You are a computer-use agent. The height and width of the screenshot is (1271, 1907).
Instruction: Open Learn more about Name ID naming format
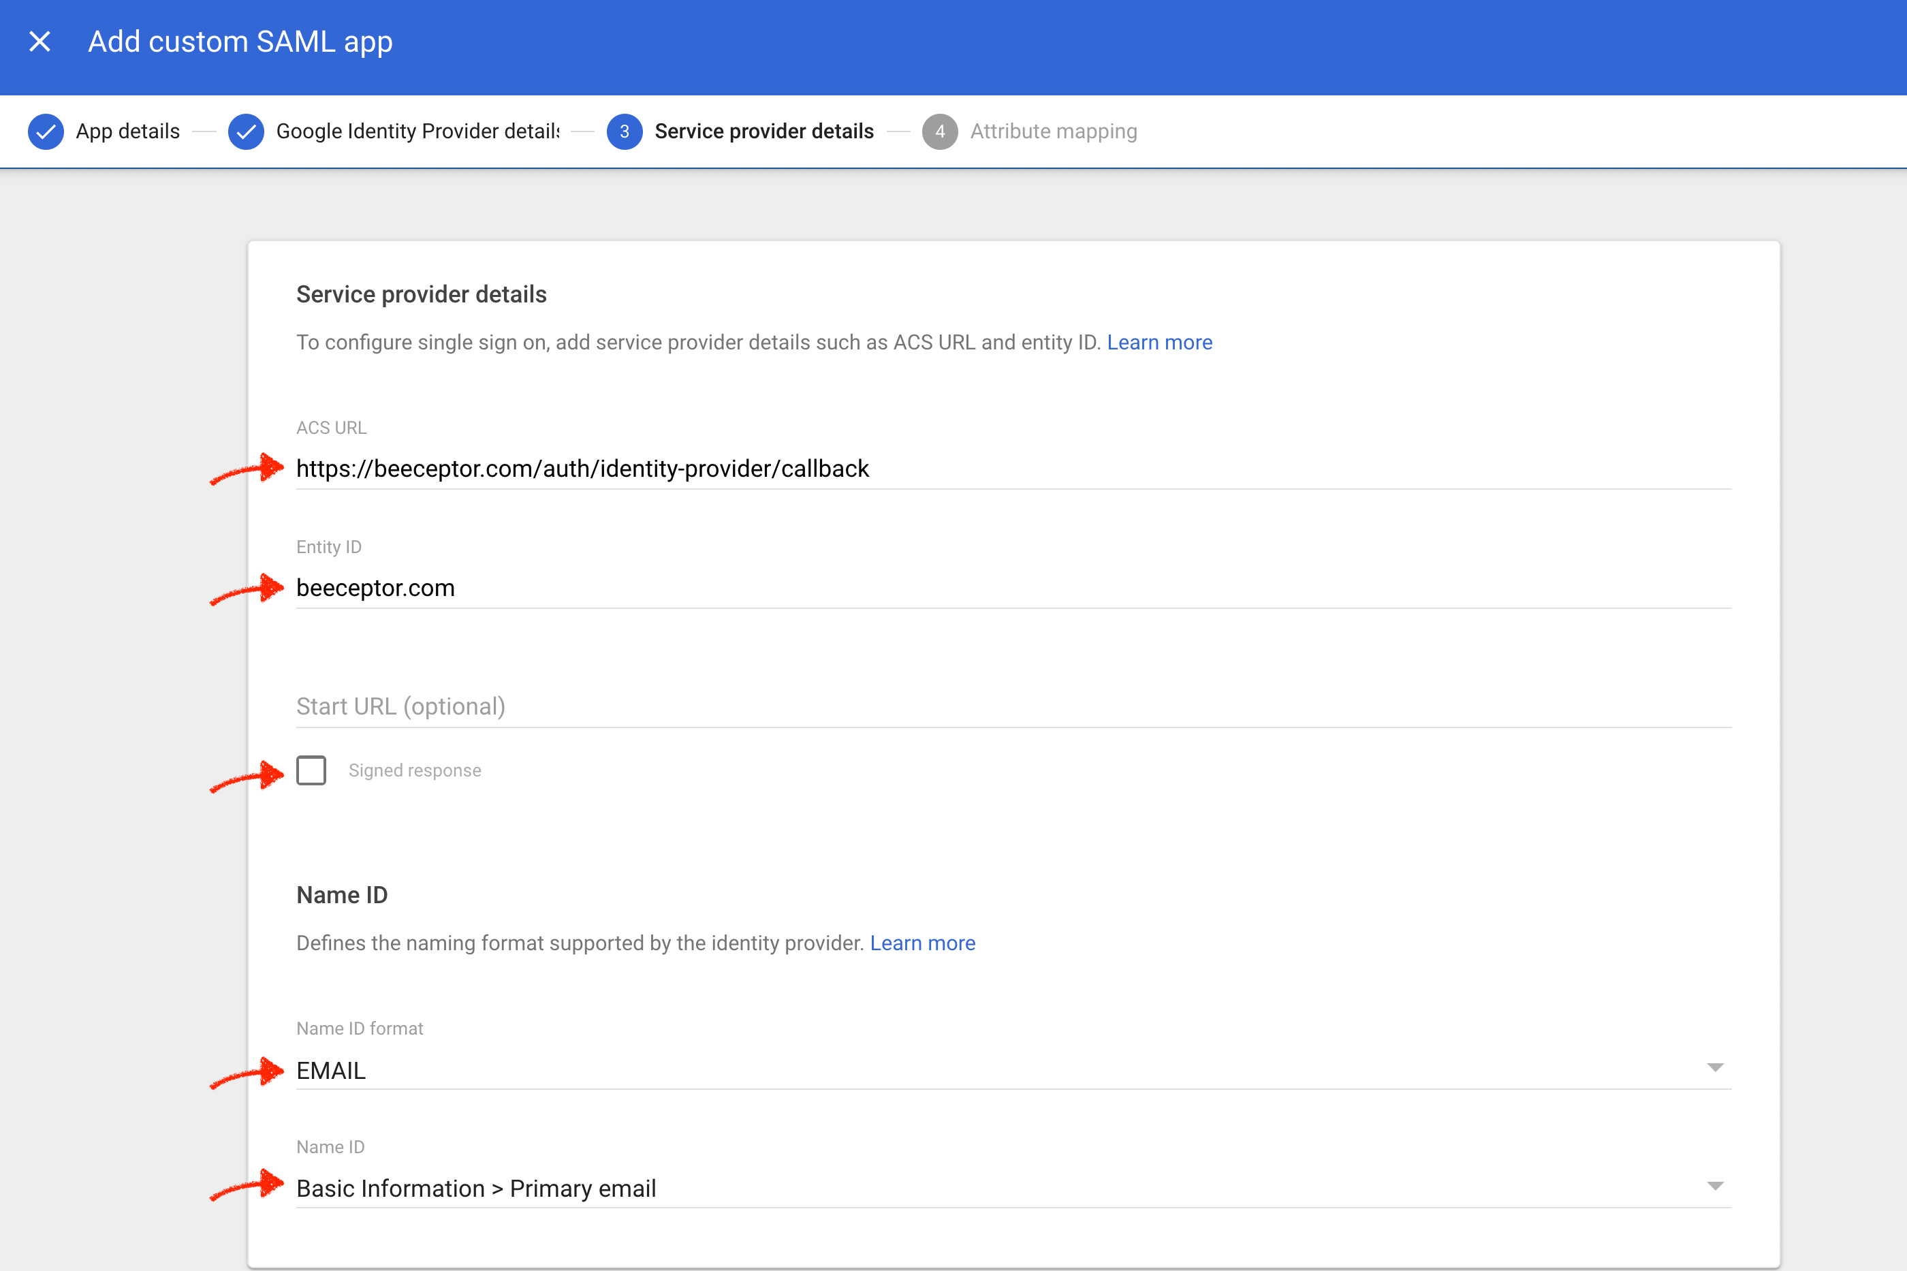click(x=922, y=943)
